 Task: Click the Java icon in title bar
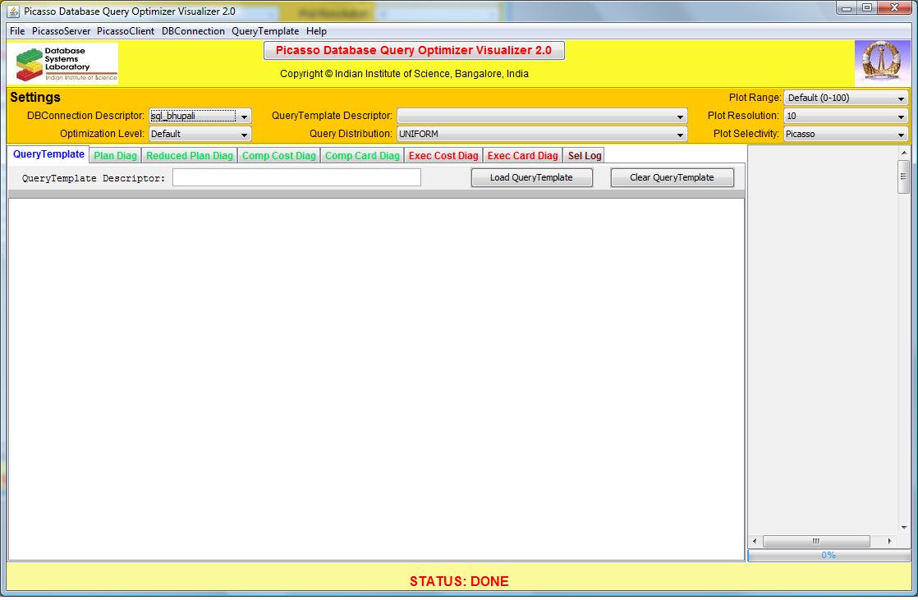pos(14,11)
